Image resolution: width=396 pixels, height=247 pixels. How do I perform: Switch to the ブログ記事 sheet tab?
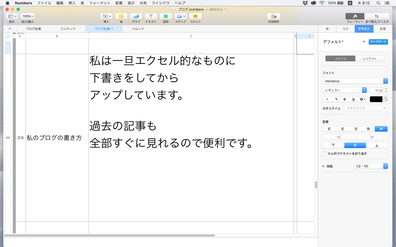click(x=34, y=29)
